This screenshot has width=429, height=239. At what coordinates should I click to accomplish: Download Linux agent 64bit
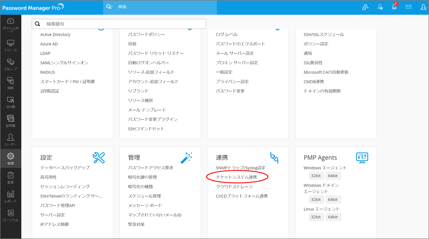332,217
